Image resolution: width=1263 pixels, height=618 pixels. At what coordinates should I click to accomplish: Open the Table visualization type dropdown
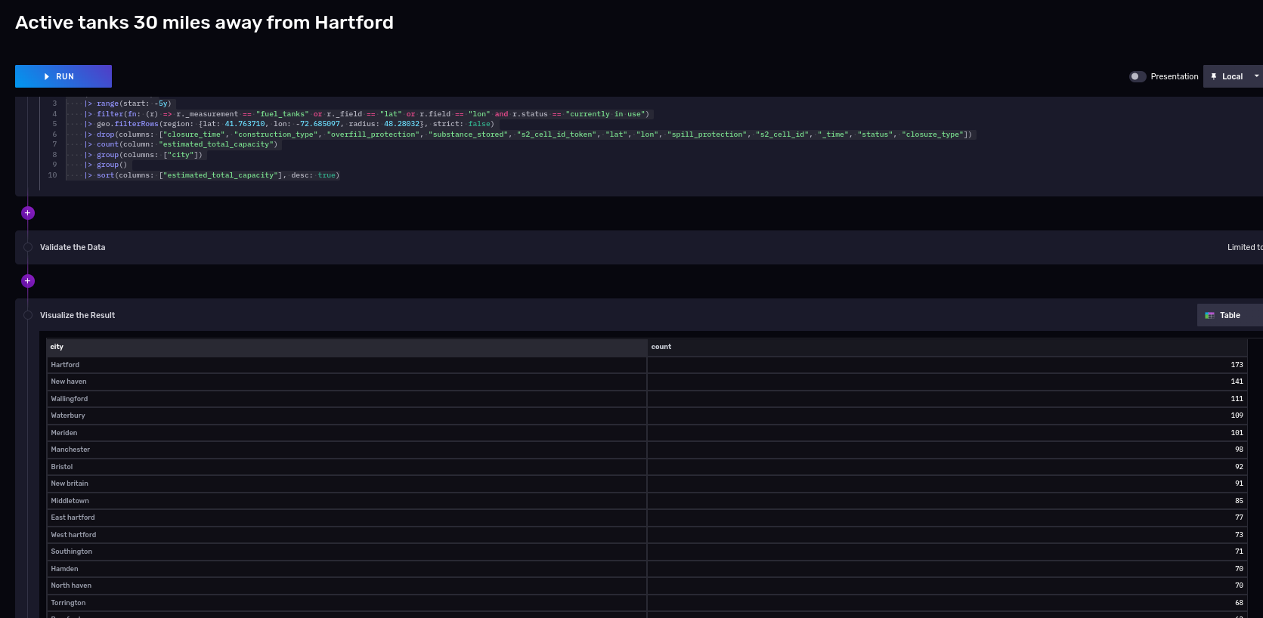tap(1230, 315)
